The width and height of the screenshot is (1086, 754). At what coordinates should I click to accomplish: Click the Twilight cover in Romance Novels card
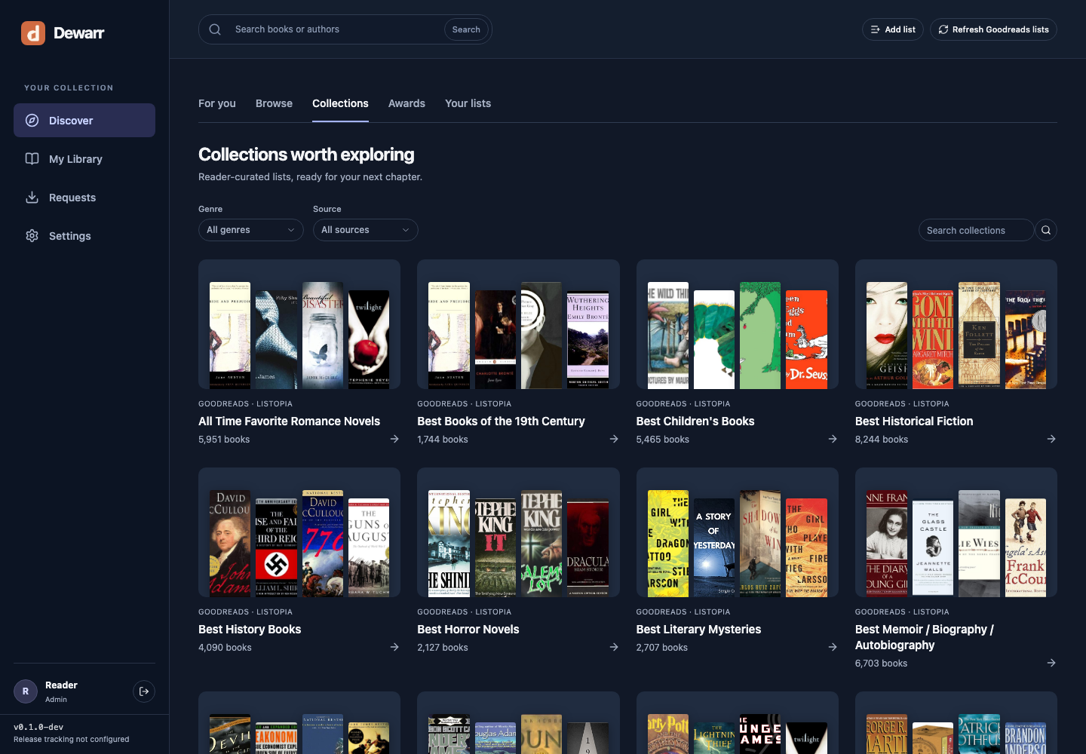(x=369, y=339)
